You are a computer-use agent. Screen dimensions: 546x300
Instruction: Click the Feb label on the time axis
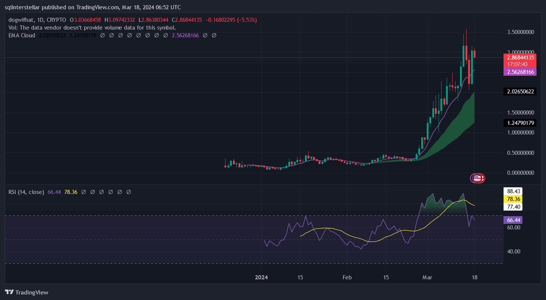(346, 277)
